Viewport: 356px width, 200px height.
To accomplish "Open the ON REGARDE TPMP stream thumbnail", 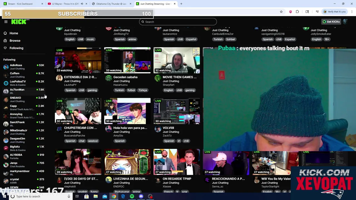I will point(177,162).
